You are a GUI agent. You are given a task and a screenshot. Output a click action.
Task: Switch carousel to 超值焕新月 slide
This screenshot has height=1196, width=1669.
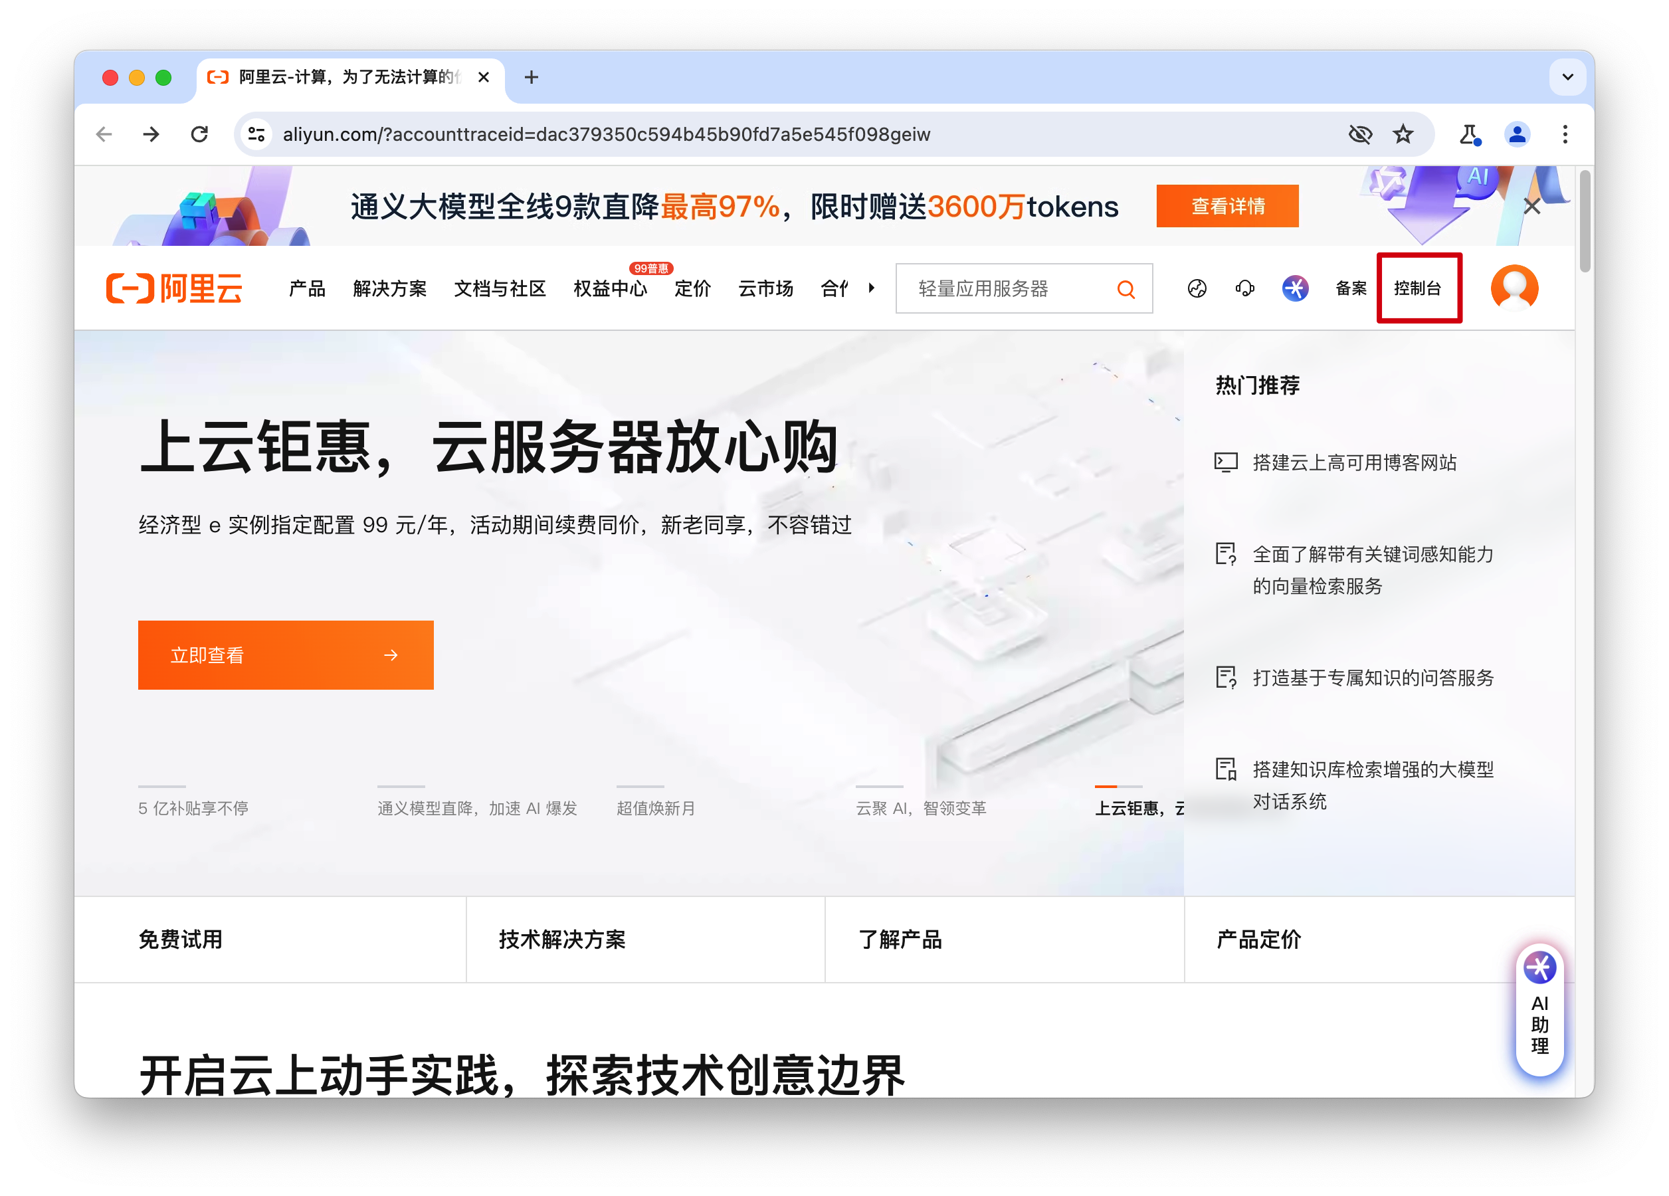point(656,808)
